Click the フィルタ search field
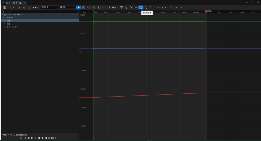Screen dimensions: 261x141 click(x=40, y=11)
